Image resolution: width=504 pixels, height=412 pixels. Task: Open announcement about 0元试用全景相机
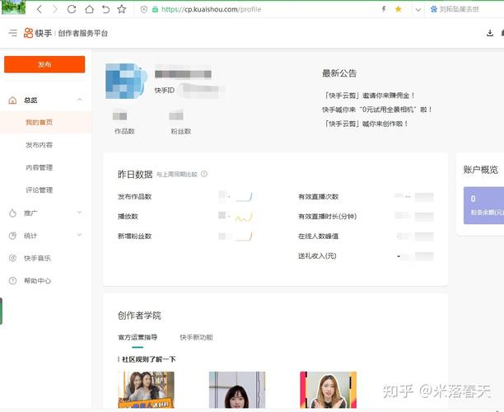pos(376,110)
